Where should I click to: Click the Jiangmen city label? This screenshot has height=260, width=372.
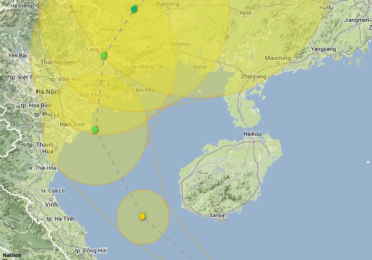point(356,20)
